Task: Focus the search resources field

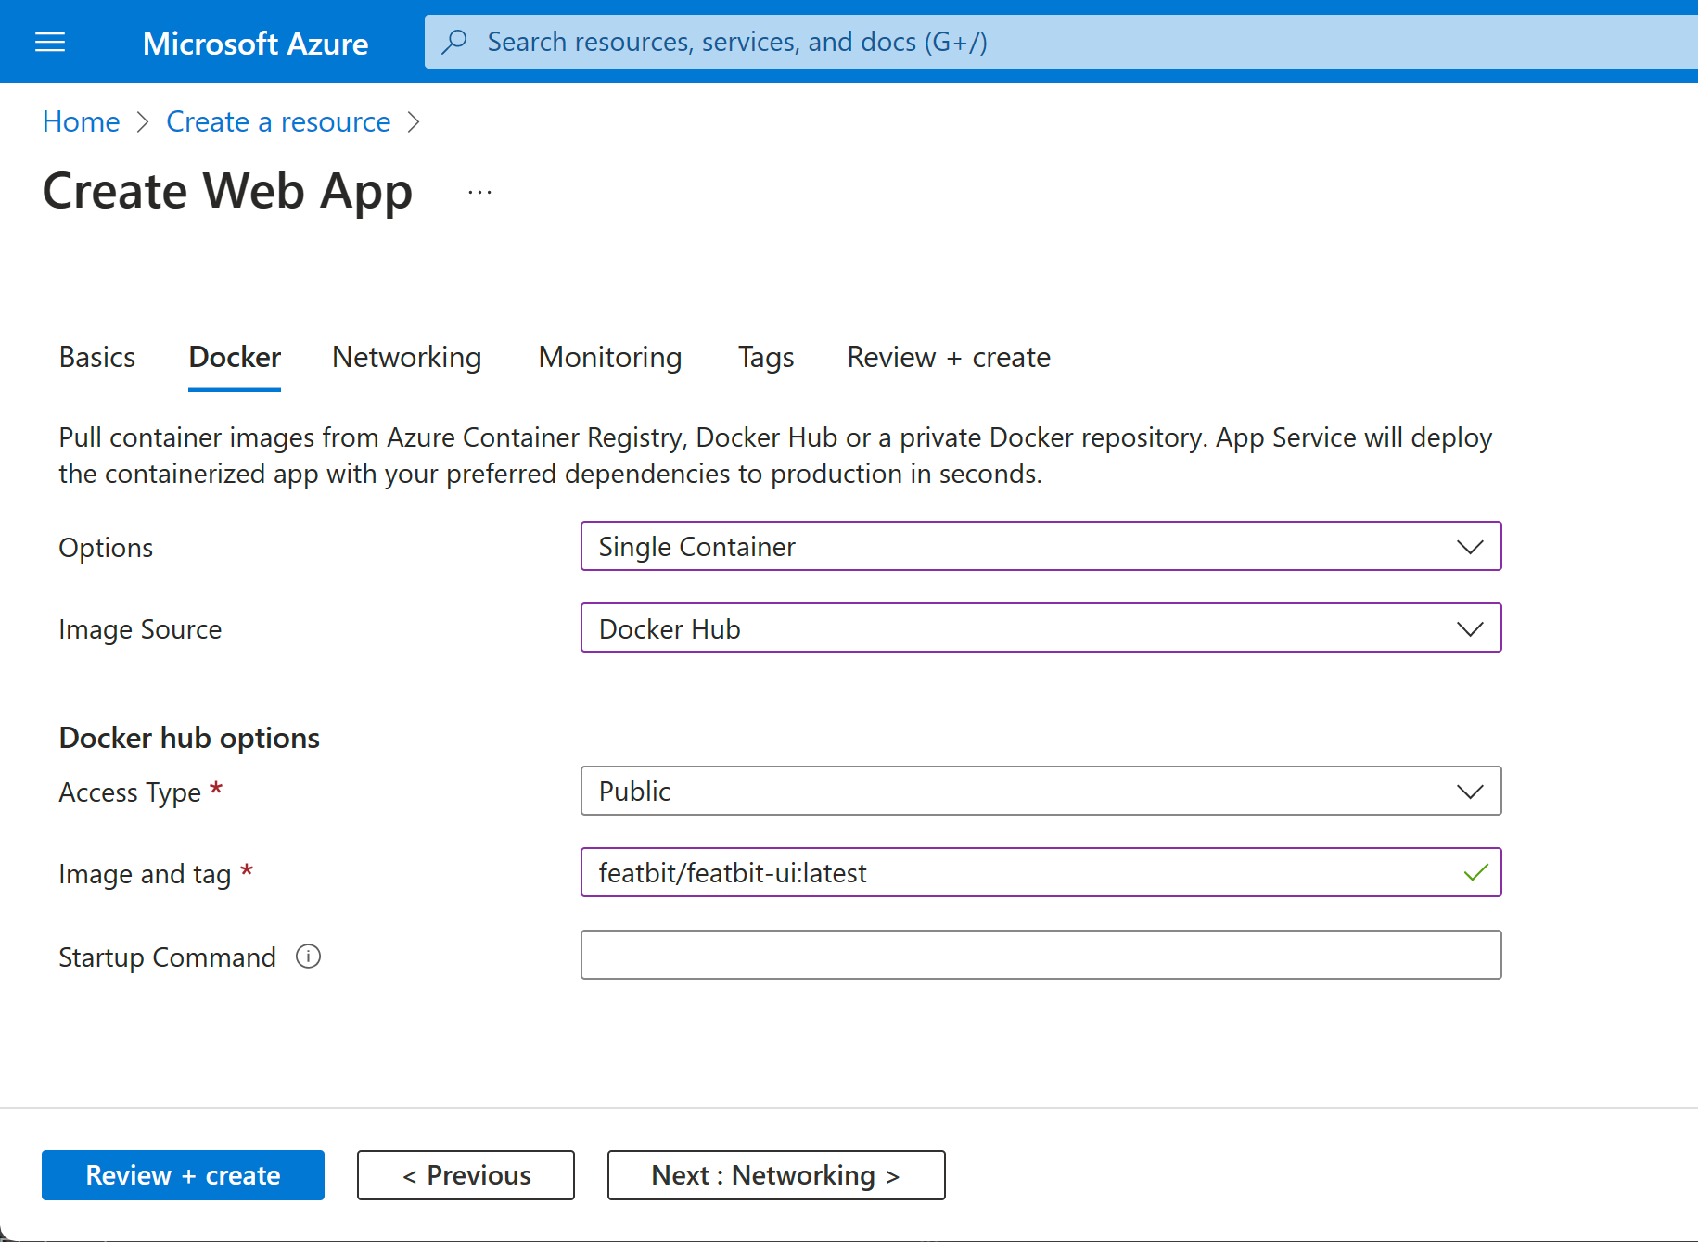Action: (x=1061, y=42)
